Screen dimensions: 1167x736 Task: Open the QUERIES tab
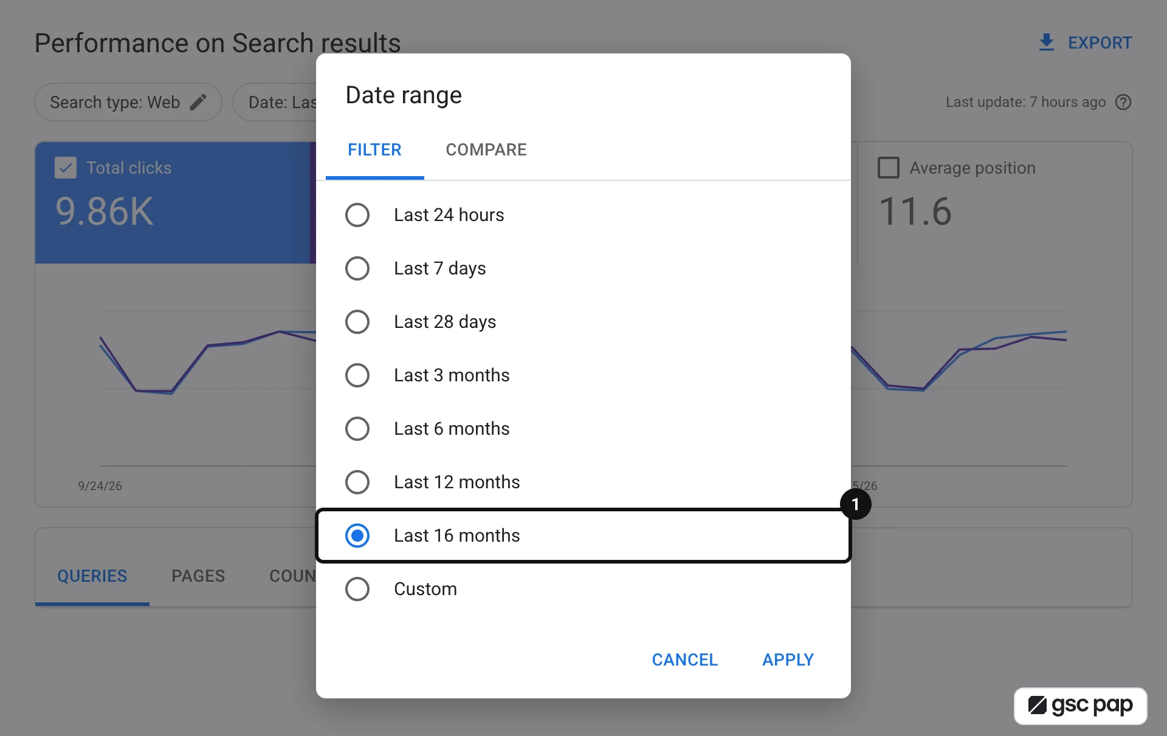(x=92, y=576)
